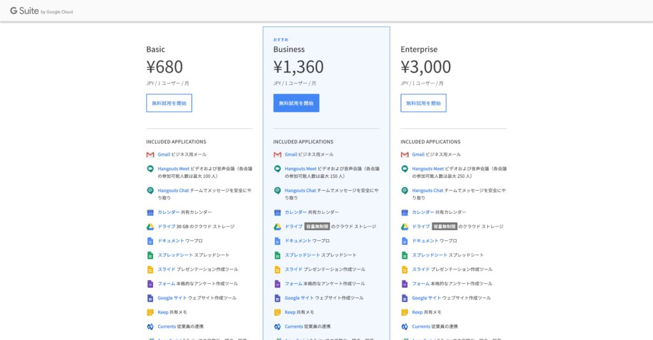Click Hangouts Chat icon in Business column
The image size is (653, 340).
[277, 191]
